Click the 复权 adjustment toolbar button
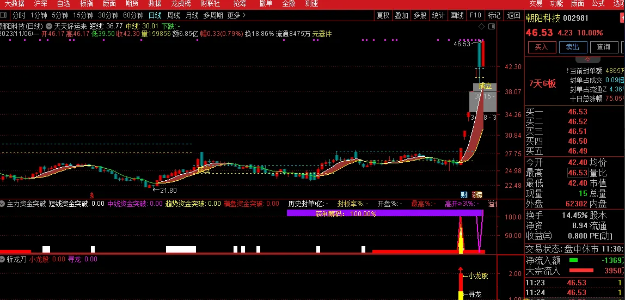The width and height of the screenshot is (625, 300). point(383,15)
